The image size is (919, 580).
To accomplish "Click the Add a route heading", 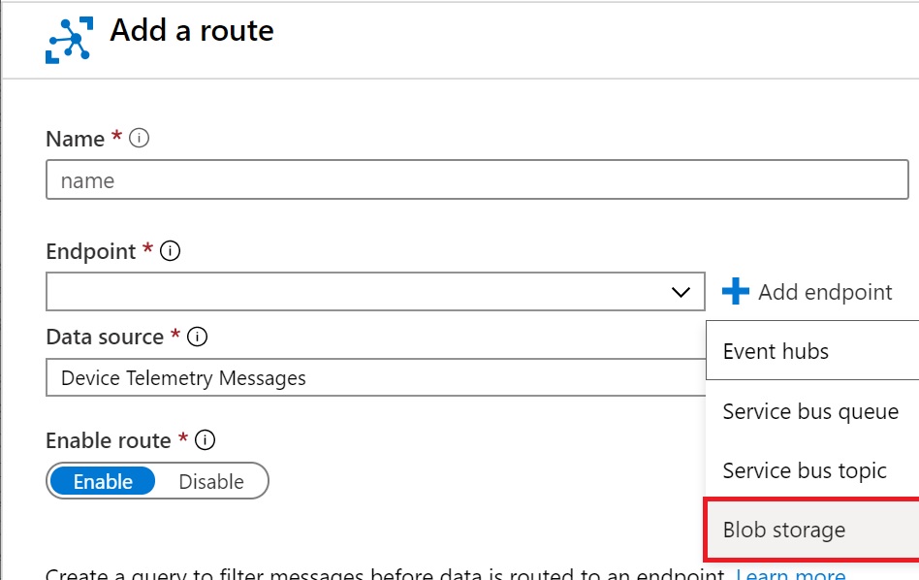I will point(192,30).
